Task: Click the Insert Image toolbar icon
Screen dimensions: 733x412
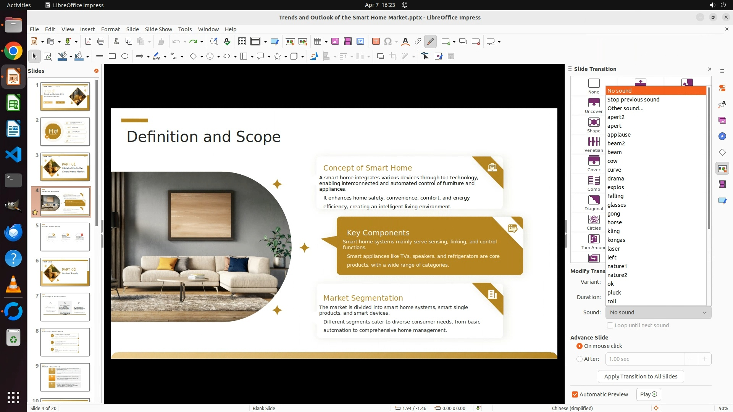Action: click(335, 42)
